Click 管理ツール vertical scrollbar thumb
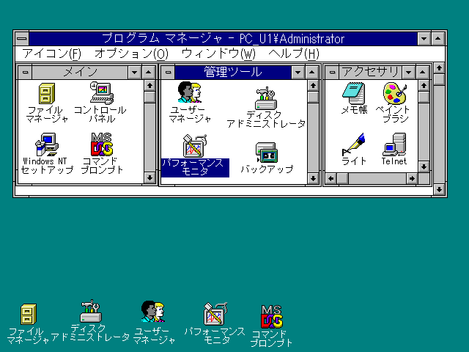This screenshot has width=469, height=352. (x=313, y=98)
